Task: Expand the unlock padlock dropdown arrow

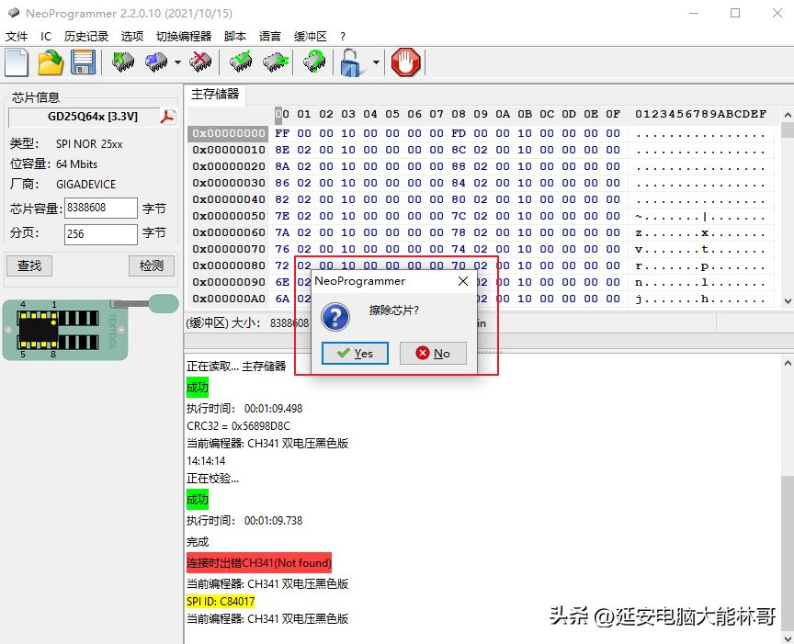Action: 375,62
